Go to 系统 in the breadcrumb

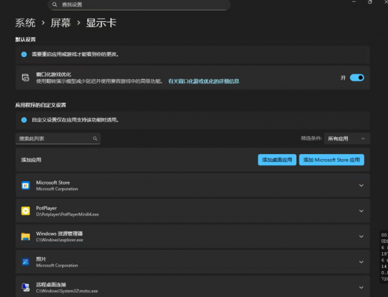point(25,23)
